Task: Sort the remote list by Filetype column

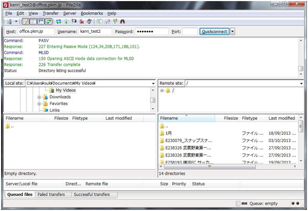Action: point(253,118)
